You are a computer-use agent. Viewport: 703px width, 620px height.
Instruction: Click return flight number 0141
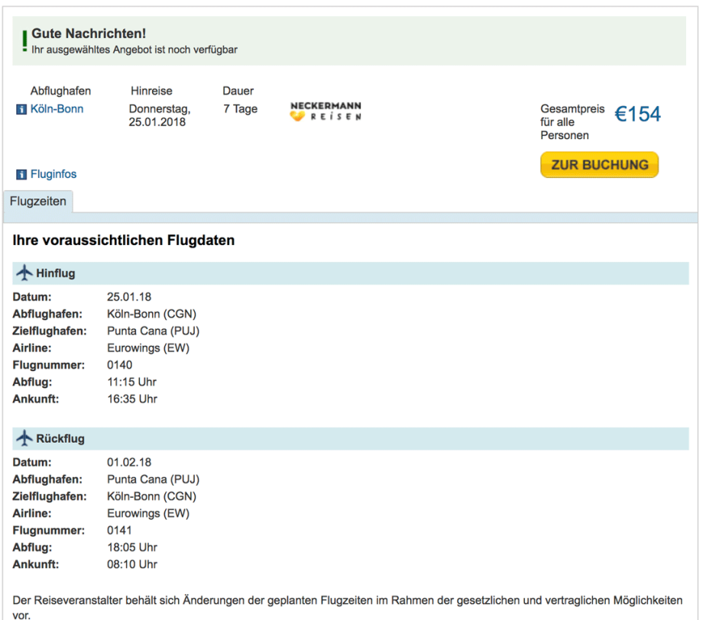[x=119, y=531]
